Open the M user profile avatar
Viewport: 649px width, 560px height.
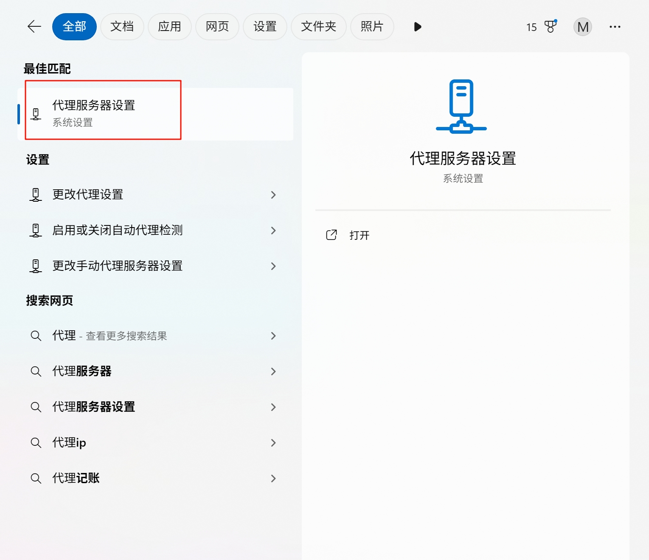pyautogui.click(x=582, y=27)
